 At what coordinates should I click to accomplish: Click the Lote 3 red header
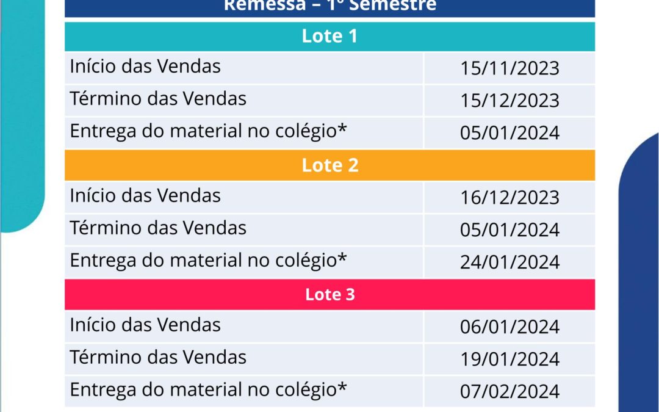click(330, 294)
